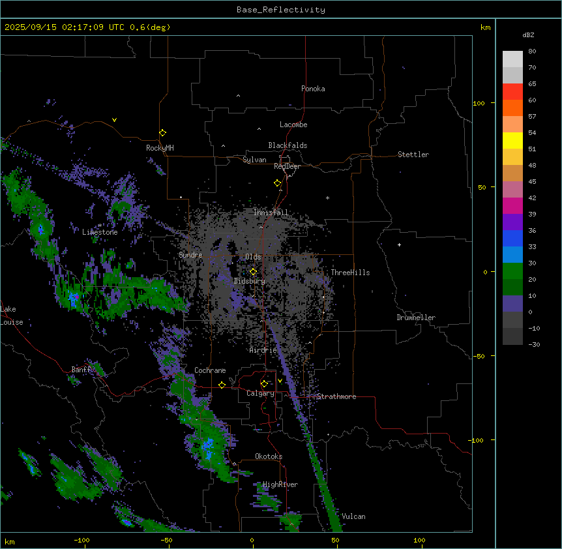The height and width of the screenshot is (549, 562).
Task: Click the white plus marker west of Drumheller county
Action: click(399, 245)
